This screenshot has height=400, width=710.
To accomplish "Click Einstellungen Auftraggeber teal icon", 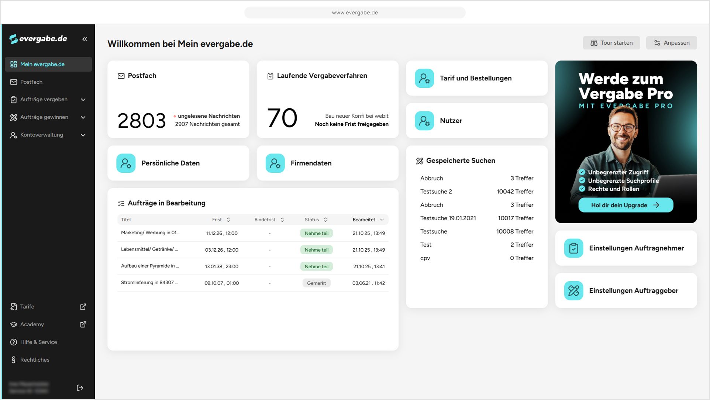I will click(573, 291).
